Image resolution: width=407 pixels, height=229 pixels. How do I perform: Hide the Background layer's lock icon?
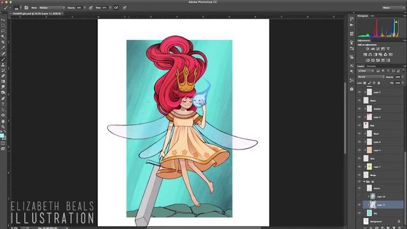[x=399, y=221]
